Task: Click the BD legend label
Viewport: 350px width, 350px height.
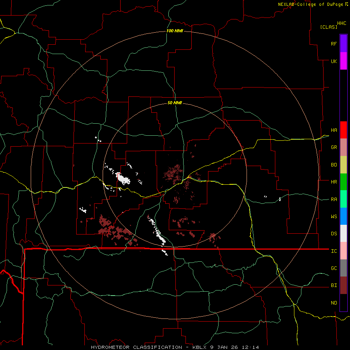Action: [334, 165]
